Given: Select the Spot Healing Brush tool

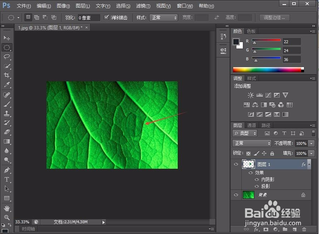Looking at the screenshot, I should click(x=7, y=95).
